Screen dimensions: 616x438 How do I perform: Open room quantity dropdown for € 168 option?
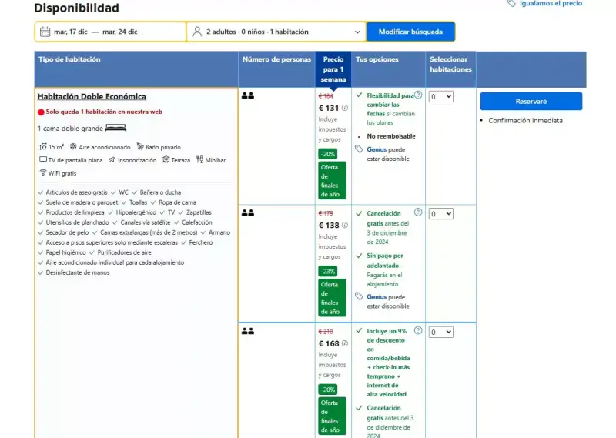(x=440, y=332)
